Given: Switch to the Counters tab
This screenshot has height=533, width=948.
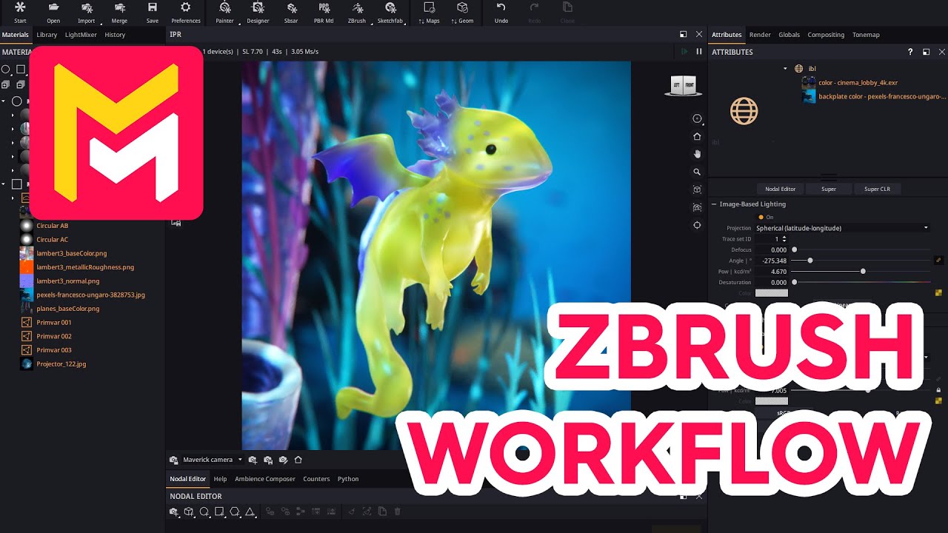Looking at the screenshot, I should (316, 479).
